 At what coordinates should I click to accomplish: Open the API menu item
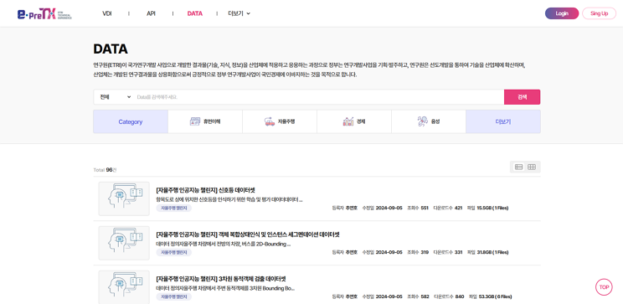pos(151,13)
